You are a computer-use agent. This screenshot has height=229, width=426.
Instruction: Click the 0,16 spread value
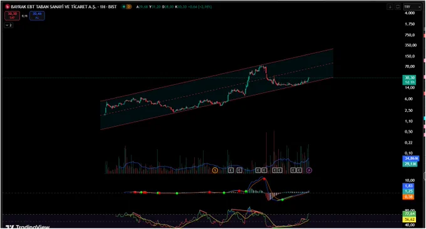pos(24,16)
